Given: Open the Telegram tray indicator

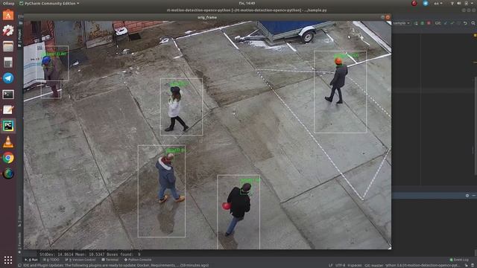Looking at the screenshot, I should tap(426, 3).
